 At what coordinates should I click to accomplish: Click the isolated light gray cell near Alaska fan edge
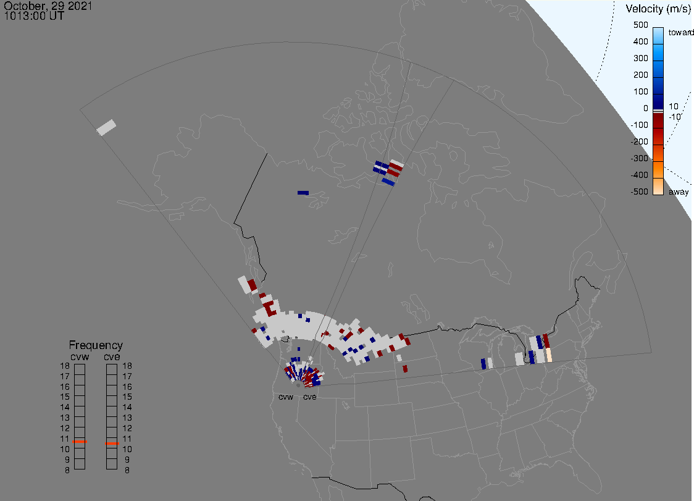[106, 128]
